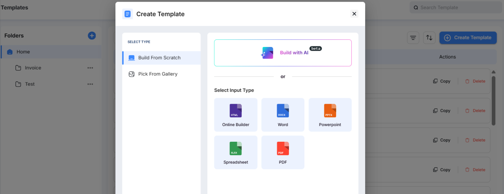
Task: Choose PDF input type
Action: 283,153
